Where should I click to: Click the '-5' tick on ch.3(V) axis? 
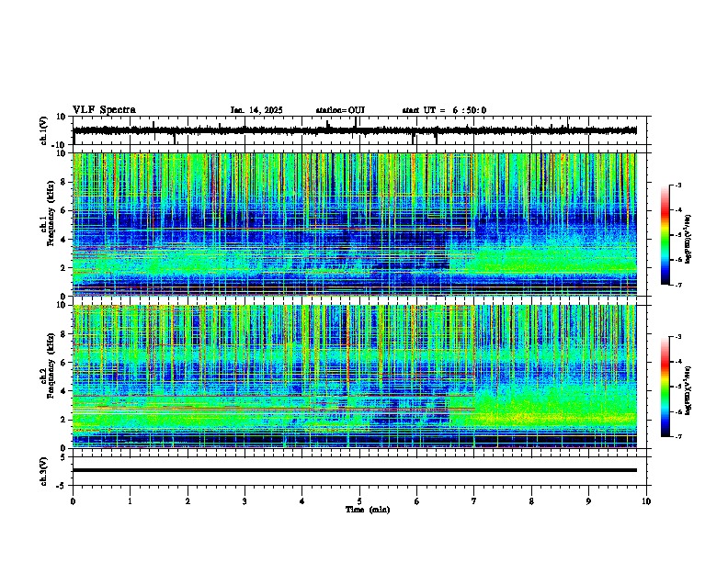pyautogui.click(x=62, y=486)
